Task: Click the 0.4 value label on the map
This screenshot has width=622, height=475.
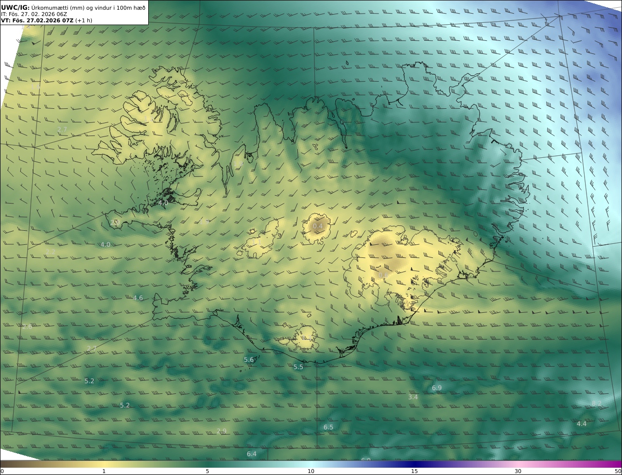Action: point(318,226)
